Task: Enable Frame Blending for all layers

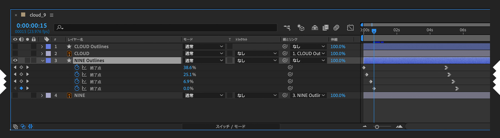Action: coord(325,27)
